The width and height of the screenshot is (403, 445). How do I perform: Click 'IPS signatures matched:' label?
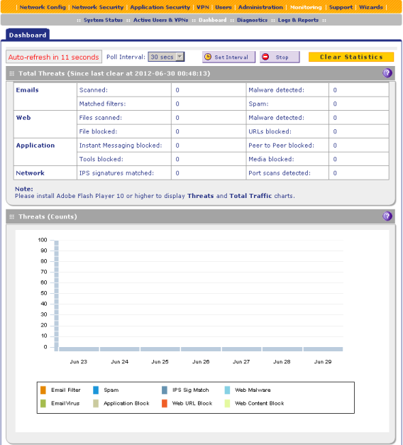coord(116,173)
